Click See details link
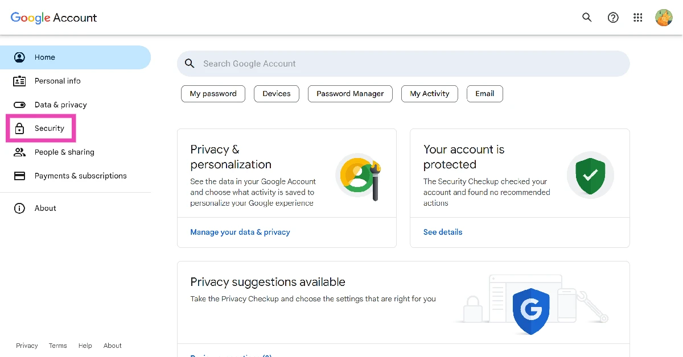 443,232
